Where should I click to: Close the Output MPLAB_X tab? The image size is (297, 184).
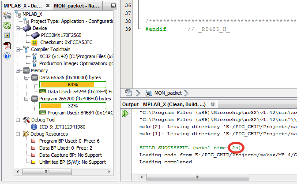(x=213, y=104)
